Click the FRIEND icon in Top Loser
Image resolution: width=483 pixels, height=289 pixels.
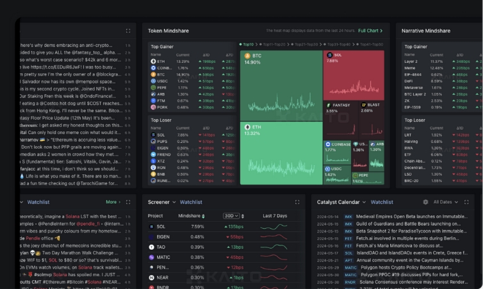click(153, 154)
